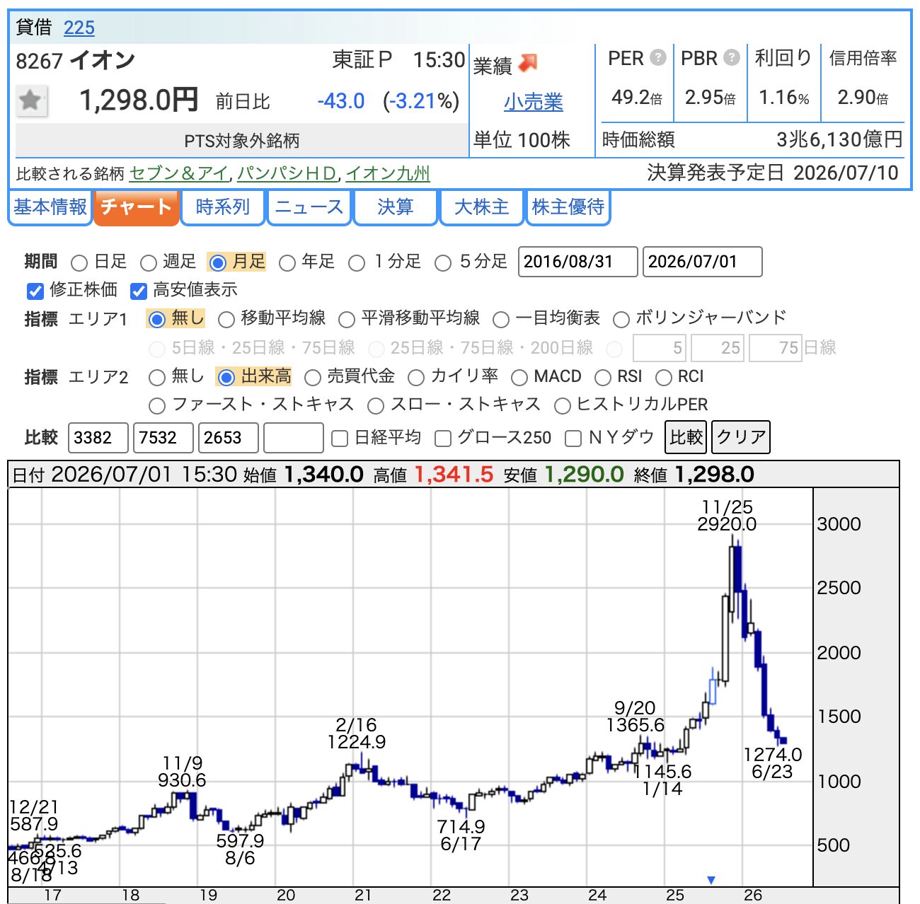Select 年足 period radio button
Viewport: 920px width, 904px height.
point(287,263)
